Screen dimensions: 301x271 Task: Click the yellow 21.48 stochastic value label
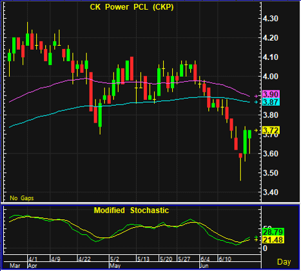point(273,239)
